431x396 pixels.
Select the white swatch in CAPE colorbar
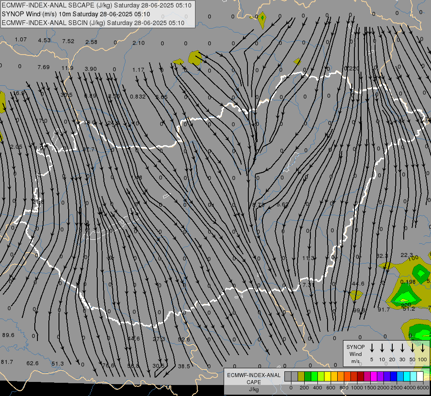(x=420, y=377)
